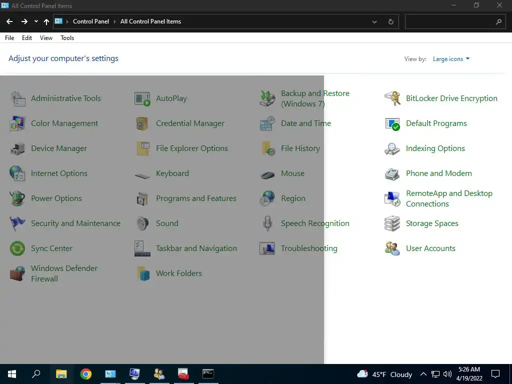The width and height of the screenshot is (512, 384).
Task: Select All Control Panel Items breadcrumb
Action: [150, 21]
